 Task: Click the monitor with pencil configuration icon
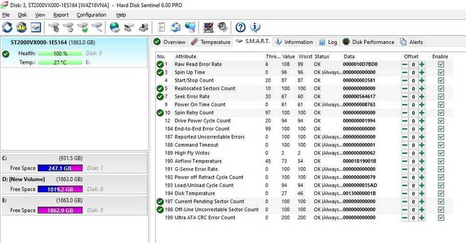[208, 27]
